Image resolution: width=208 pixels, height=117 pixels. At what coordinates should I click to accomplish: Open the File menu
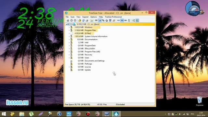coord(67,17)
